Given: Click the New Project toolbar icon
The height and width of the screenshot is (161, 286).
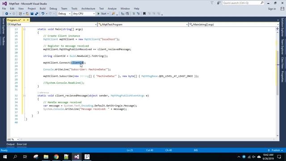Looking at the screenshot, I should (20, 14).
